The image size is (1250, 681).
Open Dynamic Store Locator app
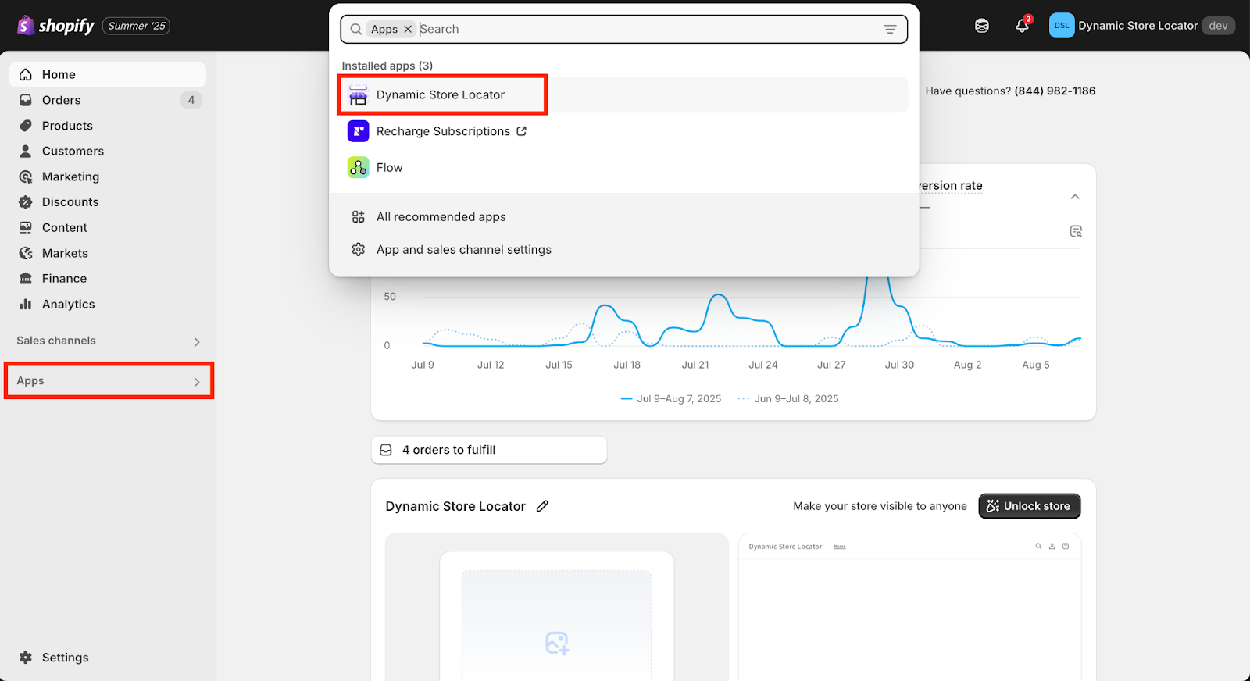click(x=624, y=94)
